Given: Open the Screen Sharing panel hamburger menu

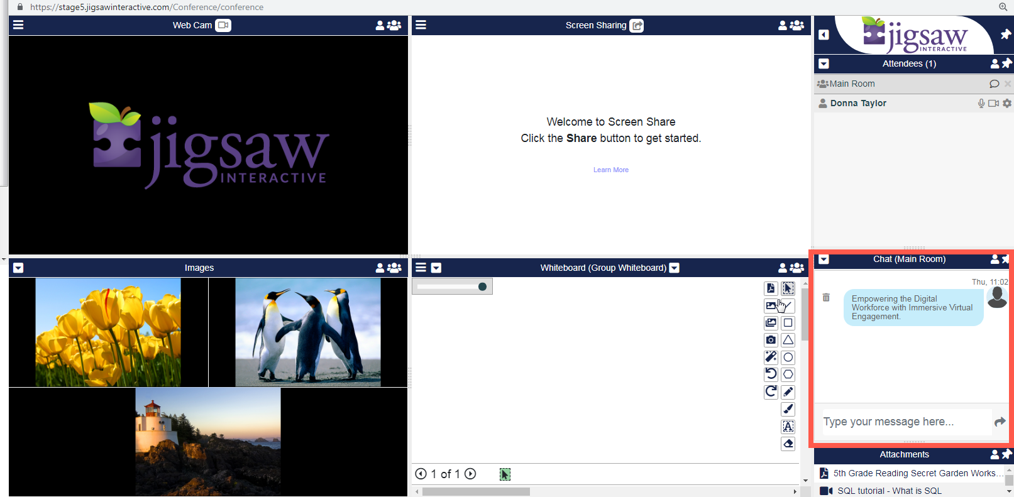Looking at the screenshot, I should pos(421,25).
